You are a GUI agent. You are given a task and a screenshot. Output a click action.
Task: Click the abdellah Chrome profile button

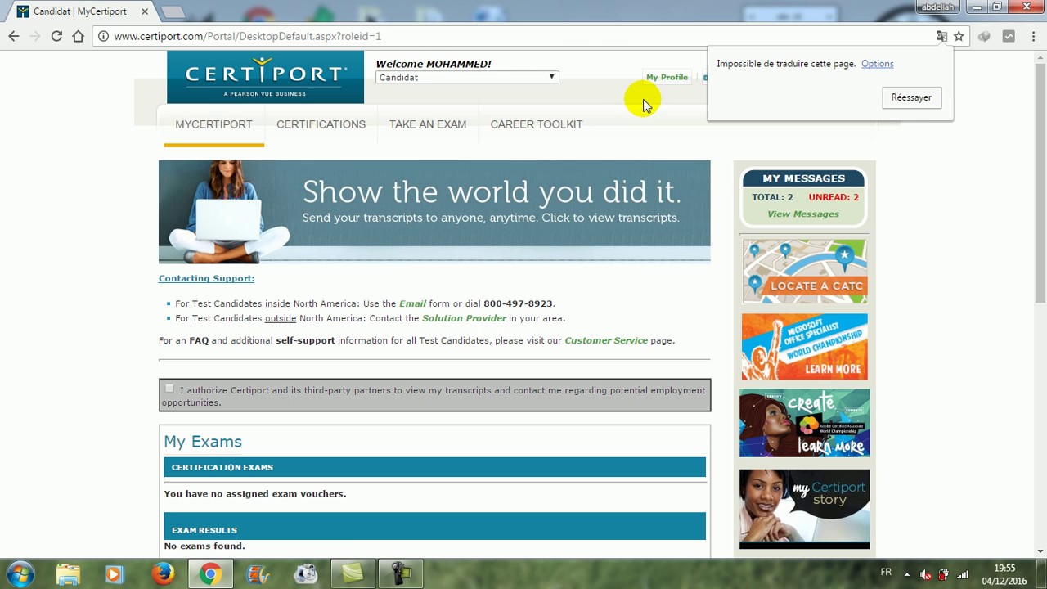click(938, 7)
